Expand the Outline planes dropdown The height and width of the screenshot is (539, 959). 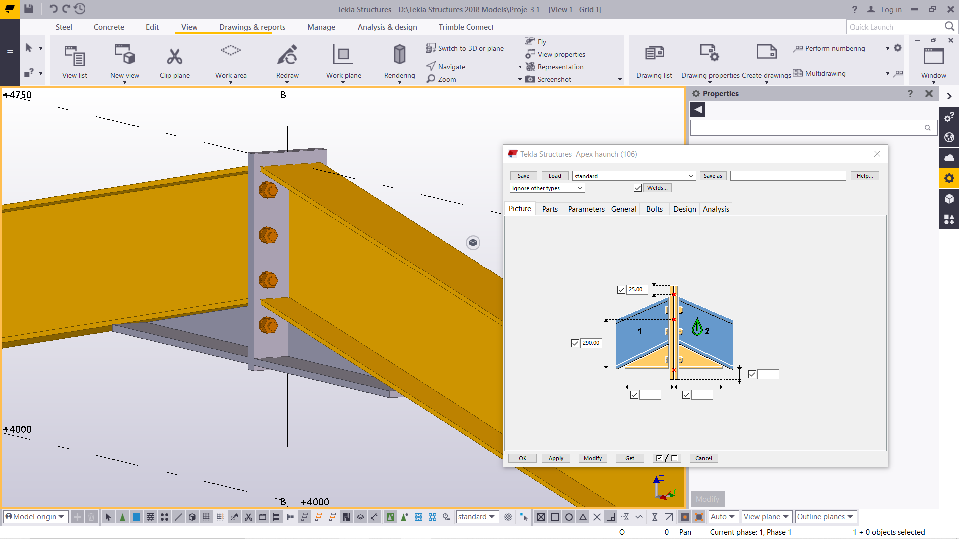pos(825,517)
